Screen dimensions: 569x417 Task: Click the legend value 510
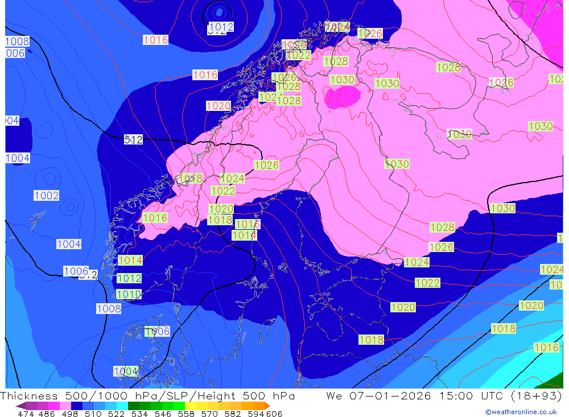[x=93, y=414]
